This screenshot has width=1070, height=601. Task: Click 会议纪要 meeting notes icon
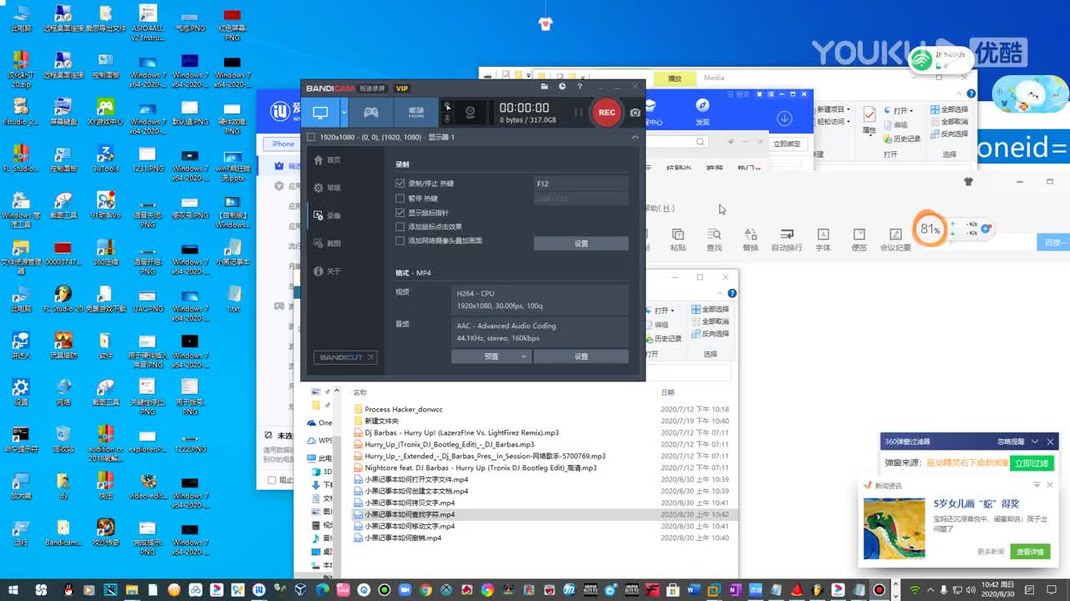895,240
